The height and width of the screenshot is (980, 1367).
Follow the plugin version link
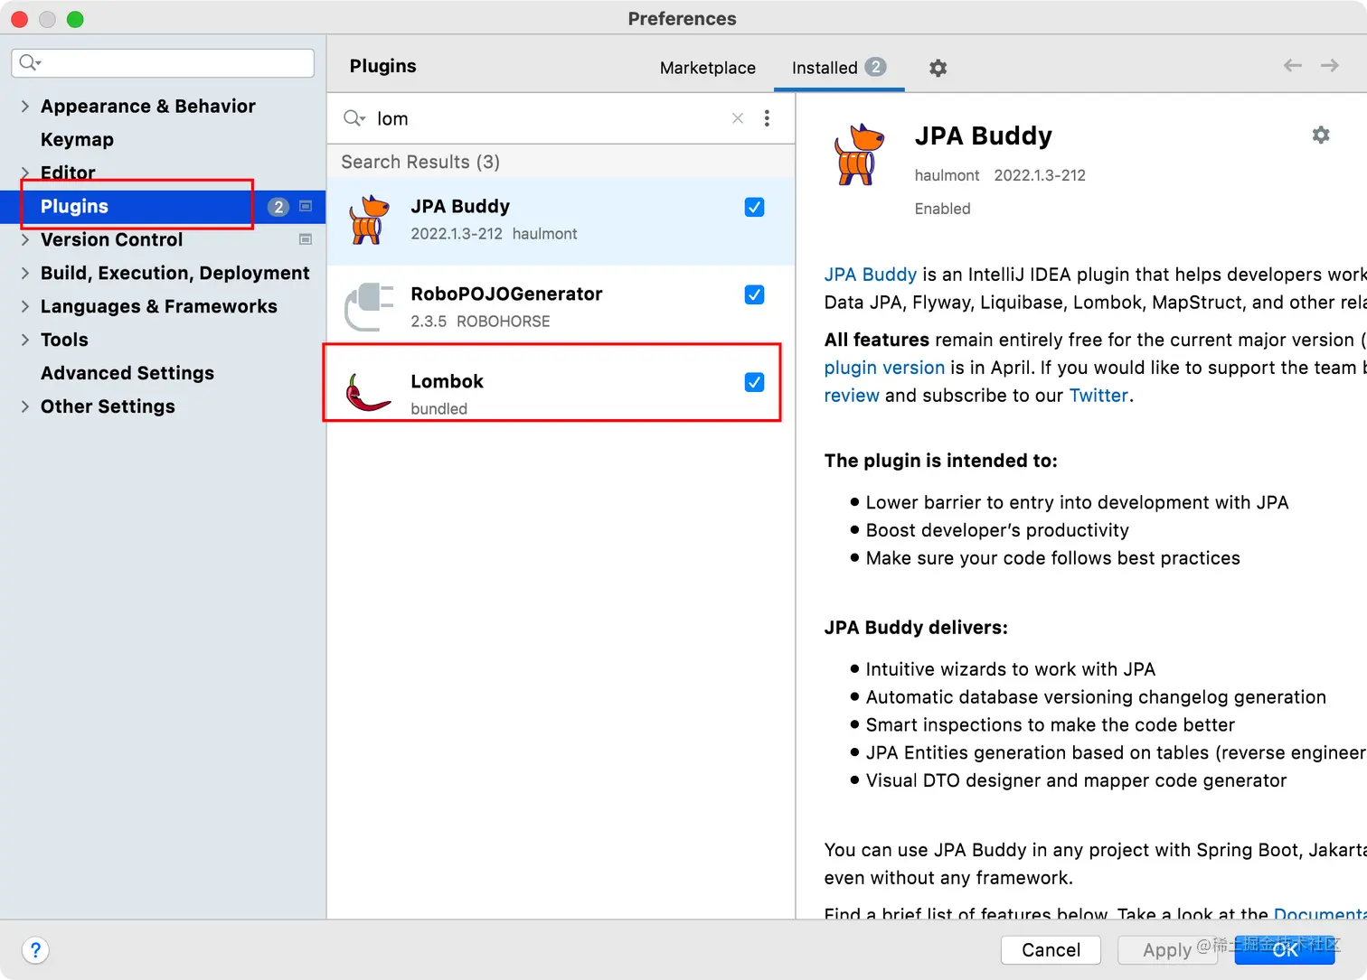click(x=884, y=368)
